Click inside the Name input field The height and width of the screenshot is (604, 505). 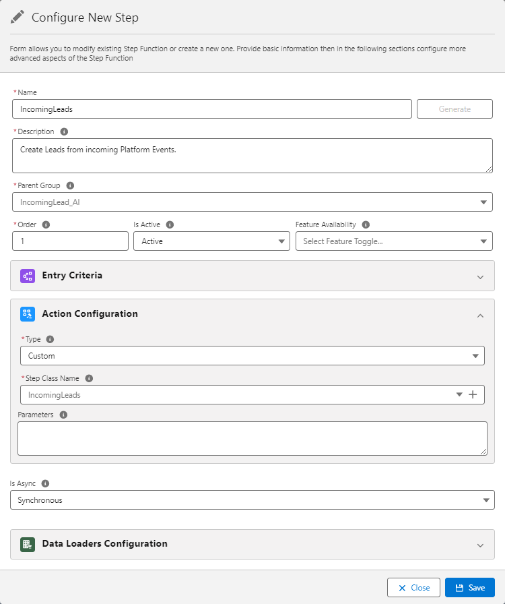[x=211, y=109]
